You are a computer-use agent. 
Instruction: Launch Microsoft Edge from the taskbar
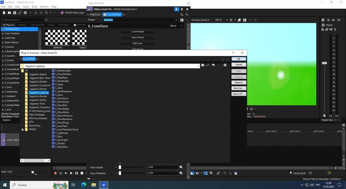click(84, 185)
